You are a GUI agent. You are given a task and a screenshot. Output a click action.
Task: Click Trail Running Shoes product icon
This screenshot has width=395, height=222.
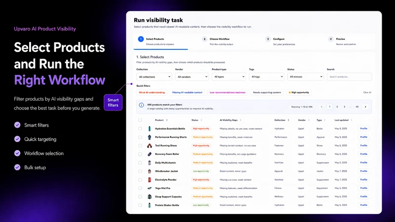click(150, 146)
